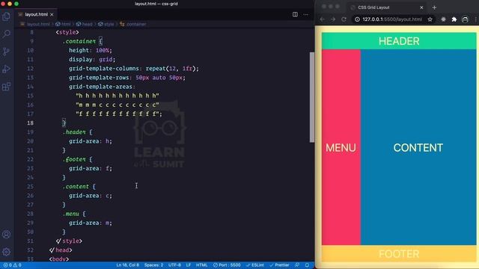Image resolution: width=479 pixels, height=269 pixels.
Task: Open the Source Control view
Action: click(6, 52)
